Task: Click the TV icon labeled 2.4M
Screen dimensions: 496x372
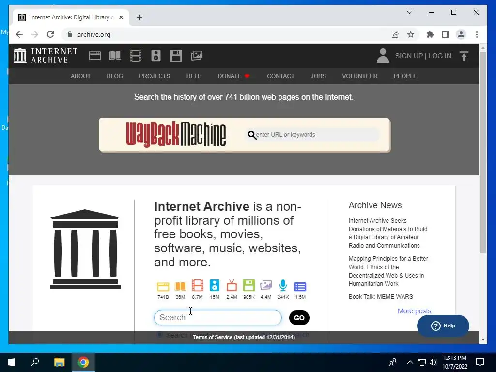Action: pyautogui.click(x=232, y=285)
